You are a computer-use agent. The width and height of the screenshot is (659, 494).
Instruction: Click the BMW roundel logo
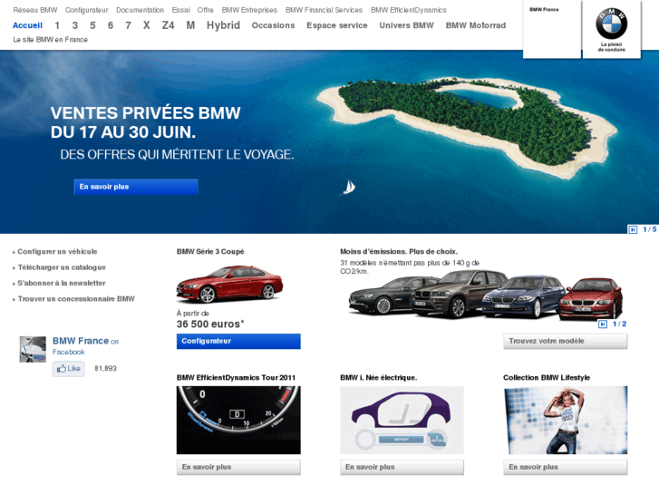click(x=612, y=24)
